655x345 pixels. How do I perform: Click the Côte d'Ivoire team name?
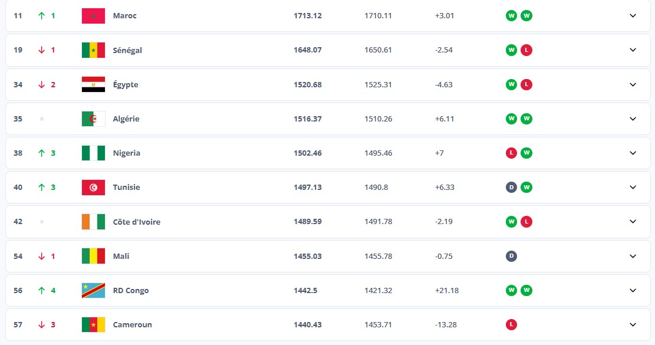coord(136,222)
